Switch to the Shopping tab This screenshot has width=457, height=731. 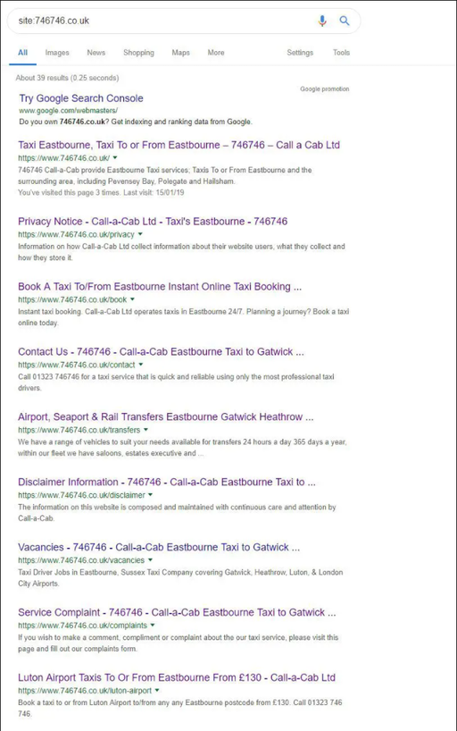tap(138, 53)
